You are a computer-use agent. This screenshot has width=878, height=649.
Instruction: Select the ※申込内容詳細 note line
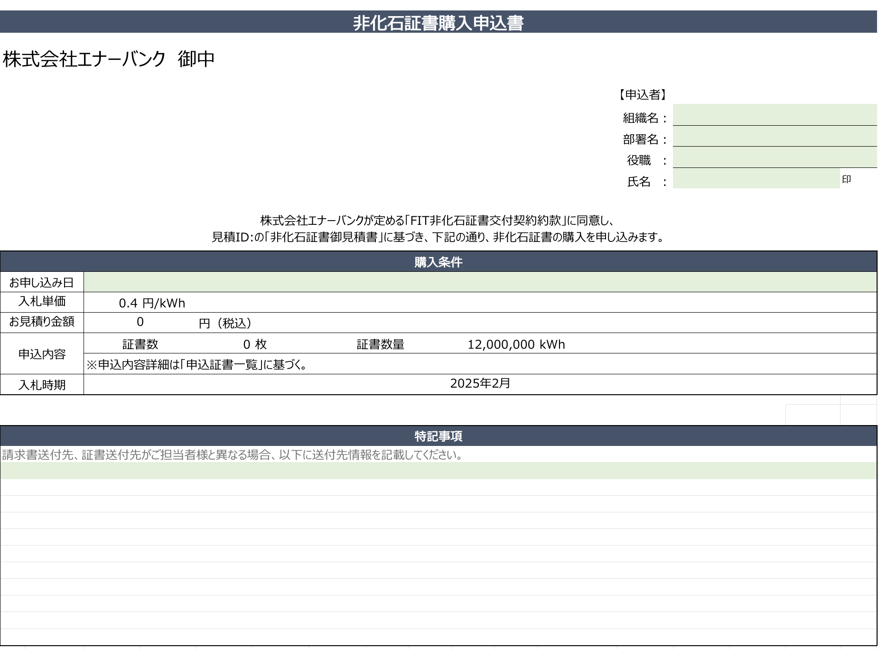(x=198, y=364)
